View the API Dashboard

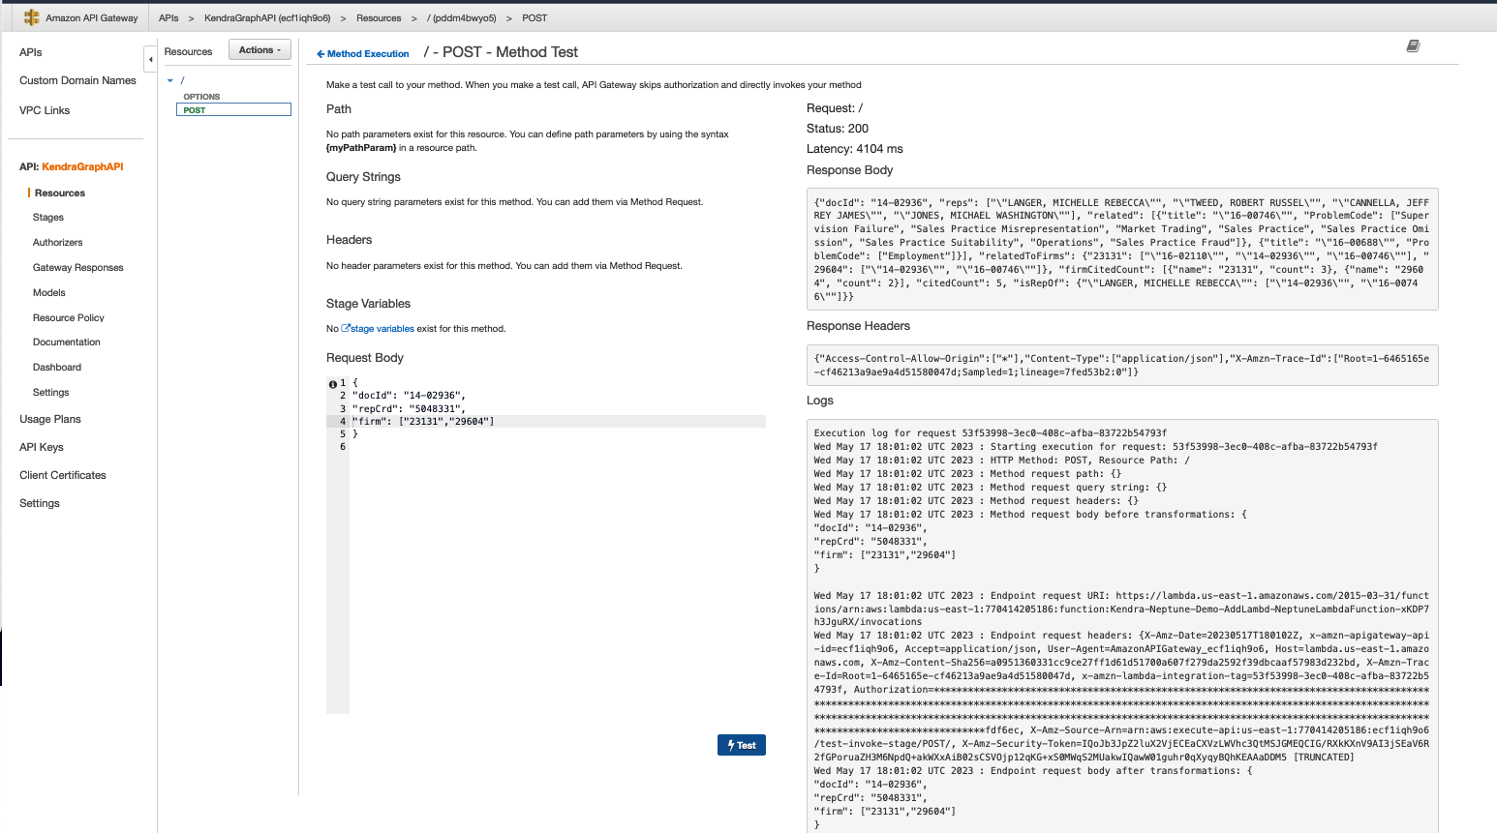point(57,368)
